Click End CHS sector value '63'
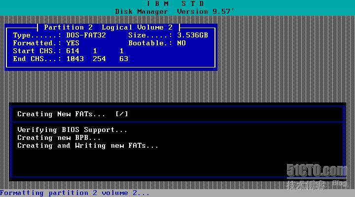The height and width of the screenshot is (197, 355). point(124,59)
